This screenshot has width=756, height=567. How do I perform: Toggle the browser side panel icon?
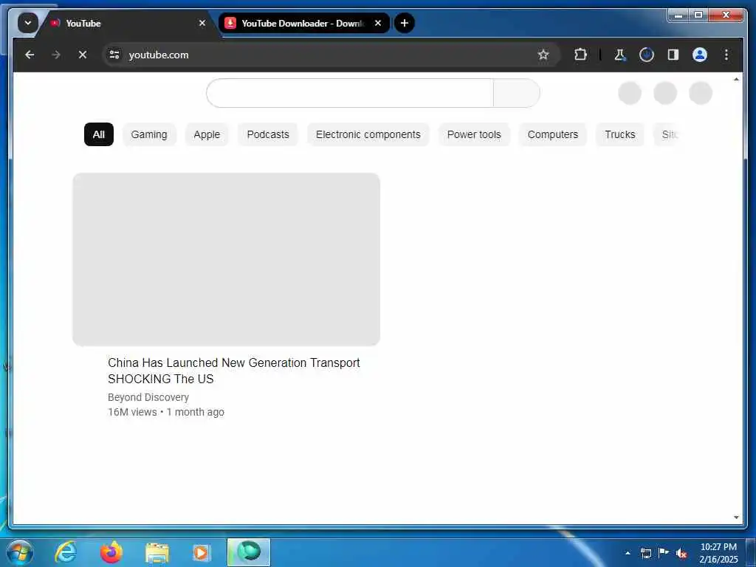[x=673, y=55]
